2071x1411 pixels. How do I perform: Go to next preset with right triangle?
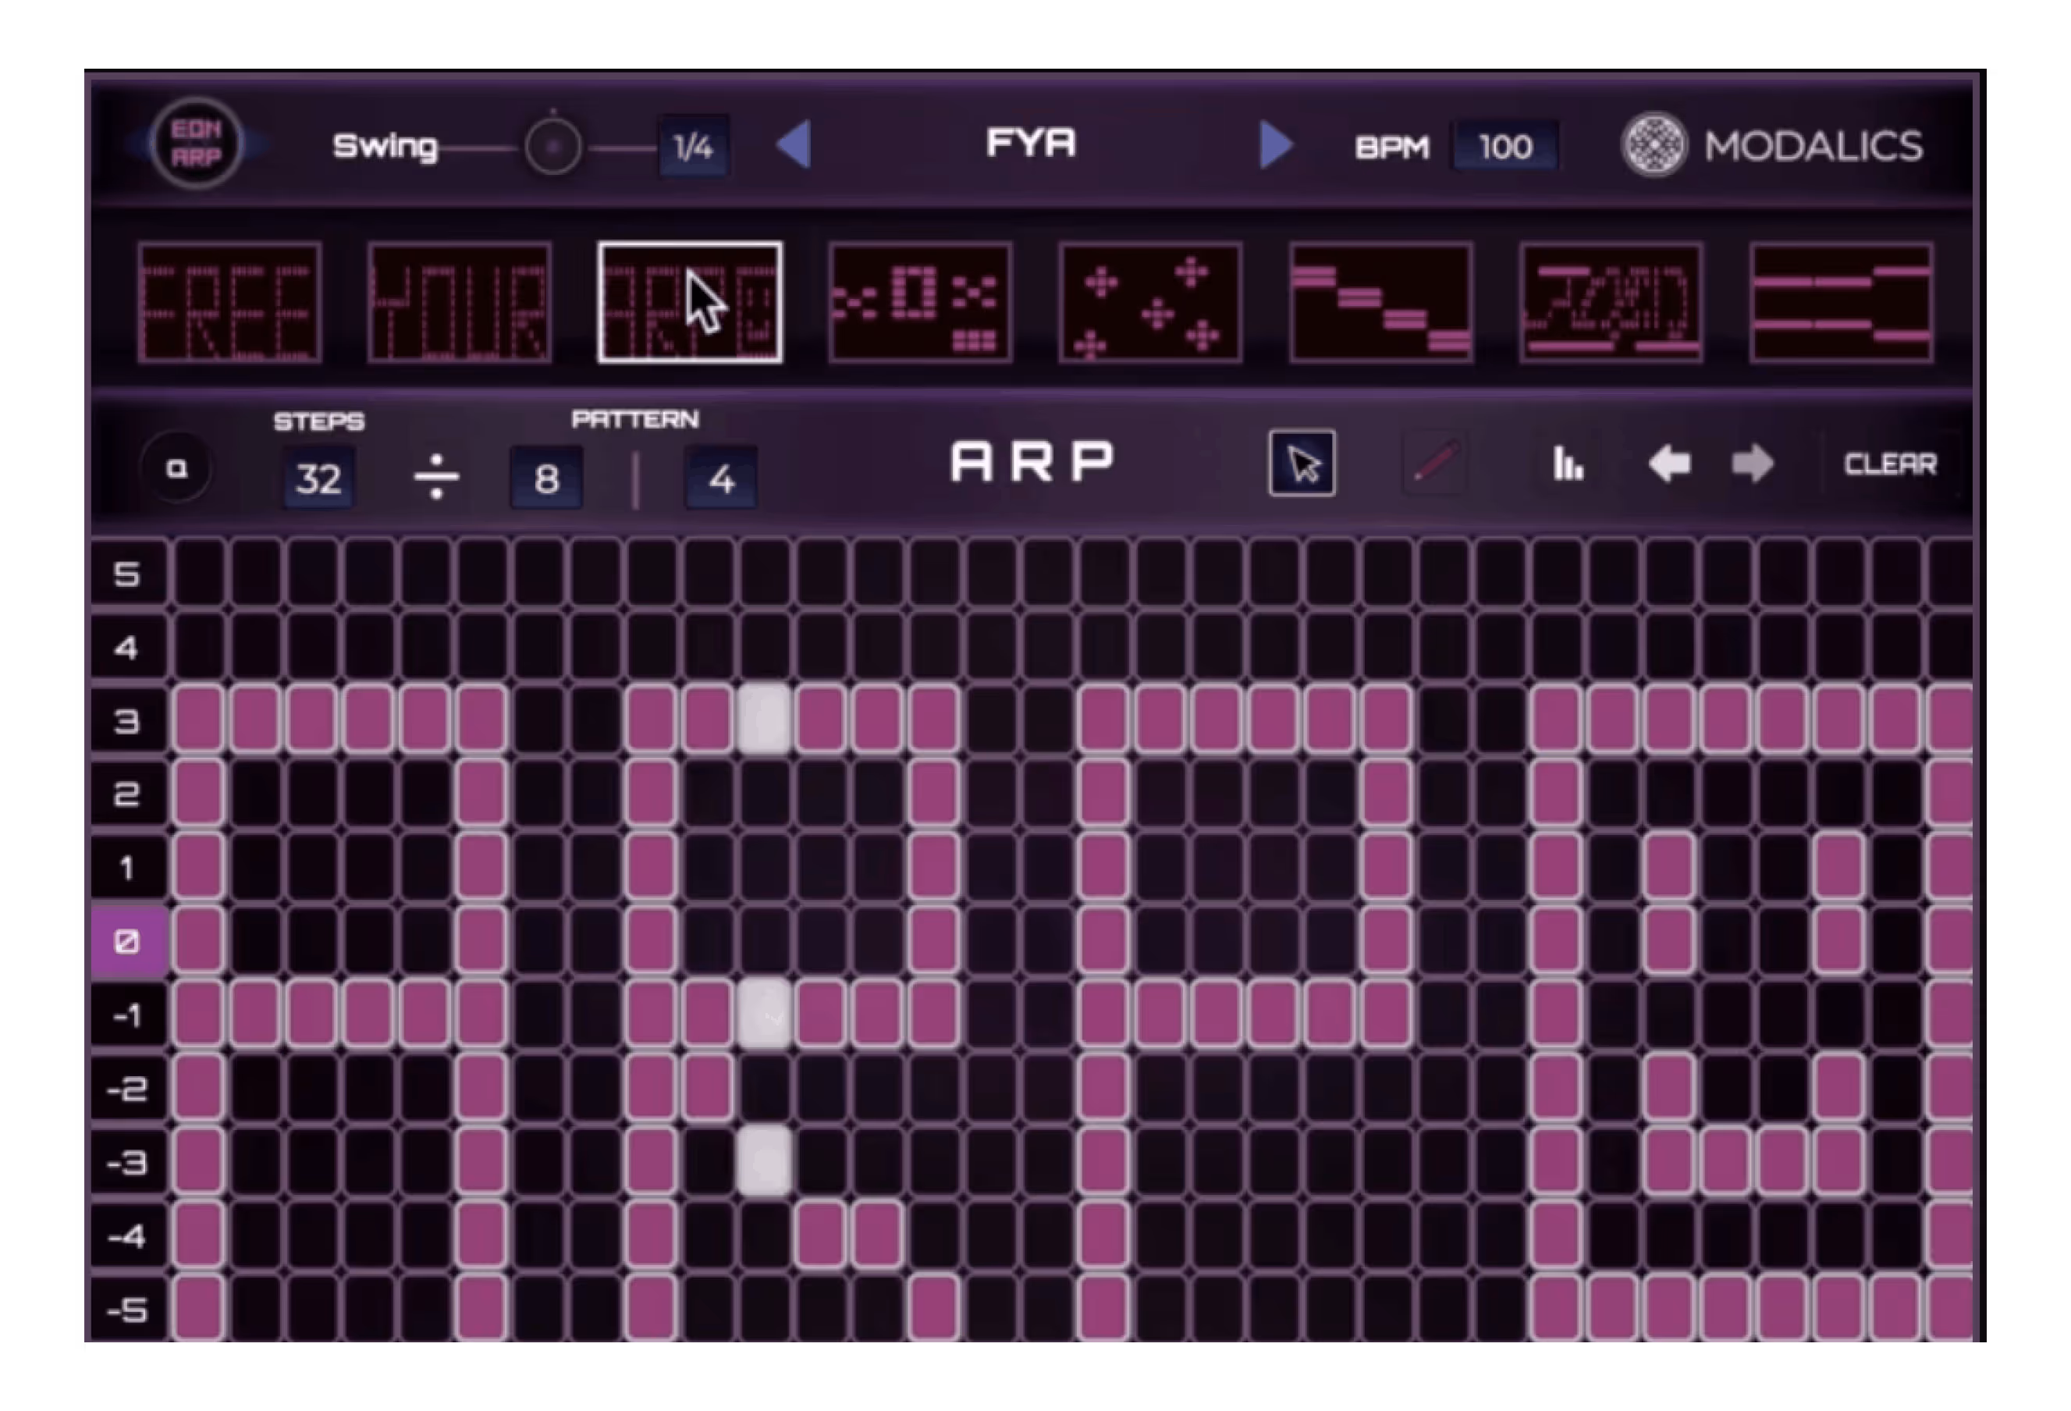1276,144
